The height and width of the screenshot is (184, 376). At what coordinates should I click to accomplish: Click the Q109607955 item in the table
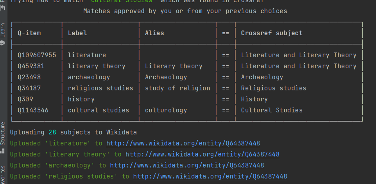coord(37,55)
